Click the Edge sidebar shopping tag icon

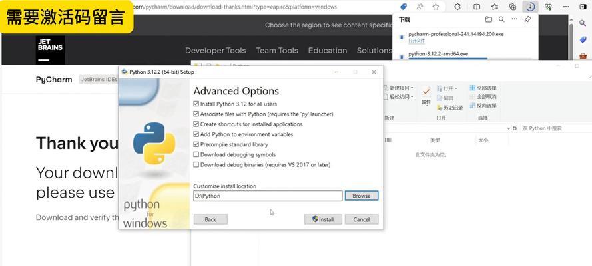tap(583, 39)
